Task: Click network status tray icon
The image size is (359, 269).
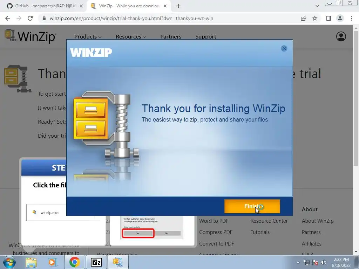Action: (x=306, y=262)
